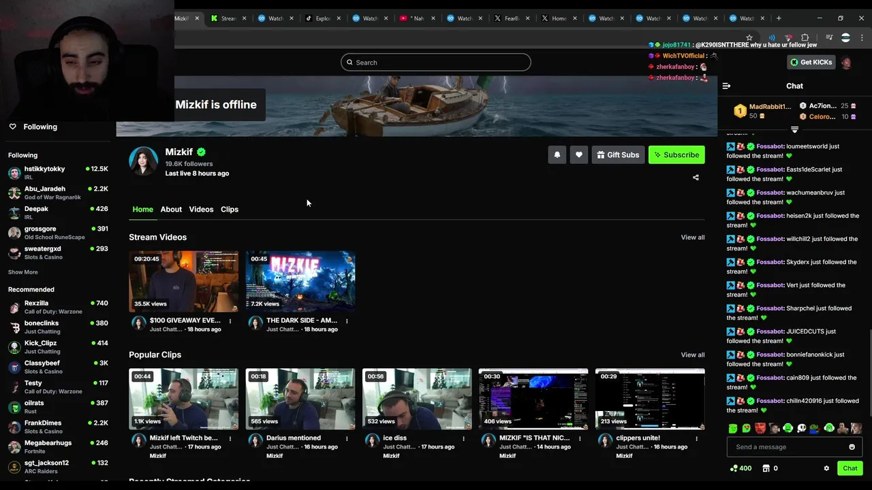
Task: Open the emoji picker in message box
Action: [x=852, y=447]
